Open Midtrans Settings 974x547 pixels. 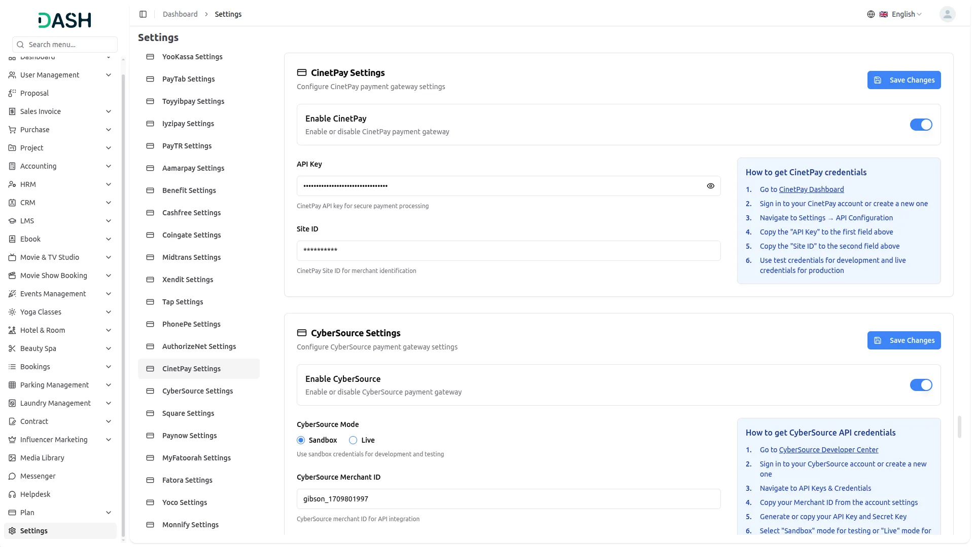(199, 257)
